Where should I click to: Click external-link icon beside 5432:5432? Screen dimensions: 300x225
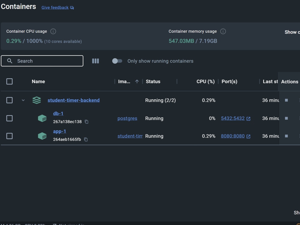248,118
